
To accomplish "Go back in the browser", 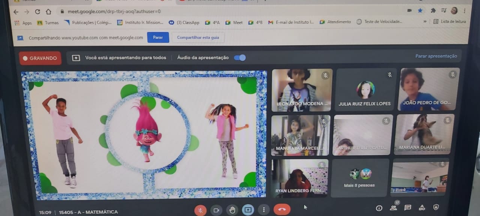I will point(16,12).
